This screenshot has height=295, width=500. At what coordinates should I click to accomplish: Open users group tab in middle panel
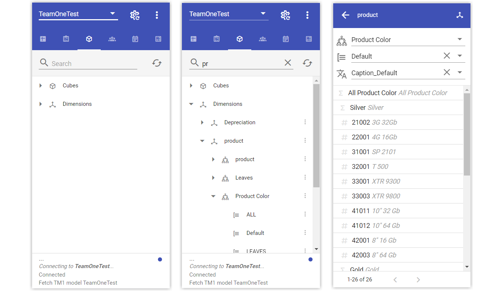pos(263,39)
